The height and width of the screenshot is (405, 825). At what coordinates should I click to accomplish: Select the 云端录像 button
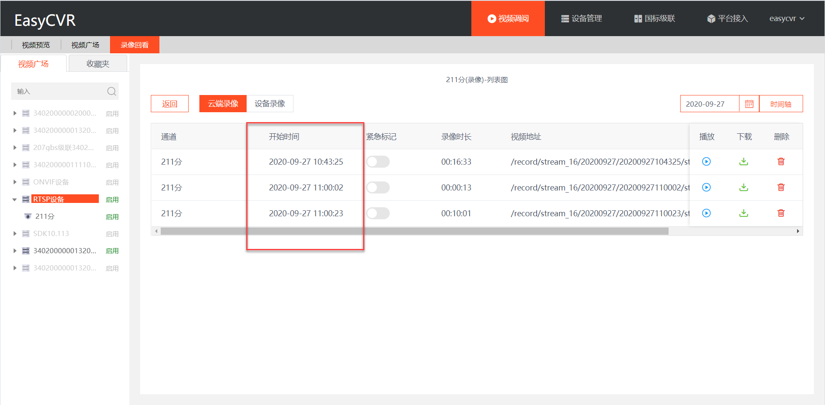(223, 104)
